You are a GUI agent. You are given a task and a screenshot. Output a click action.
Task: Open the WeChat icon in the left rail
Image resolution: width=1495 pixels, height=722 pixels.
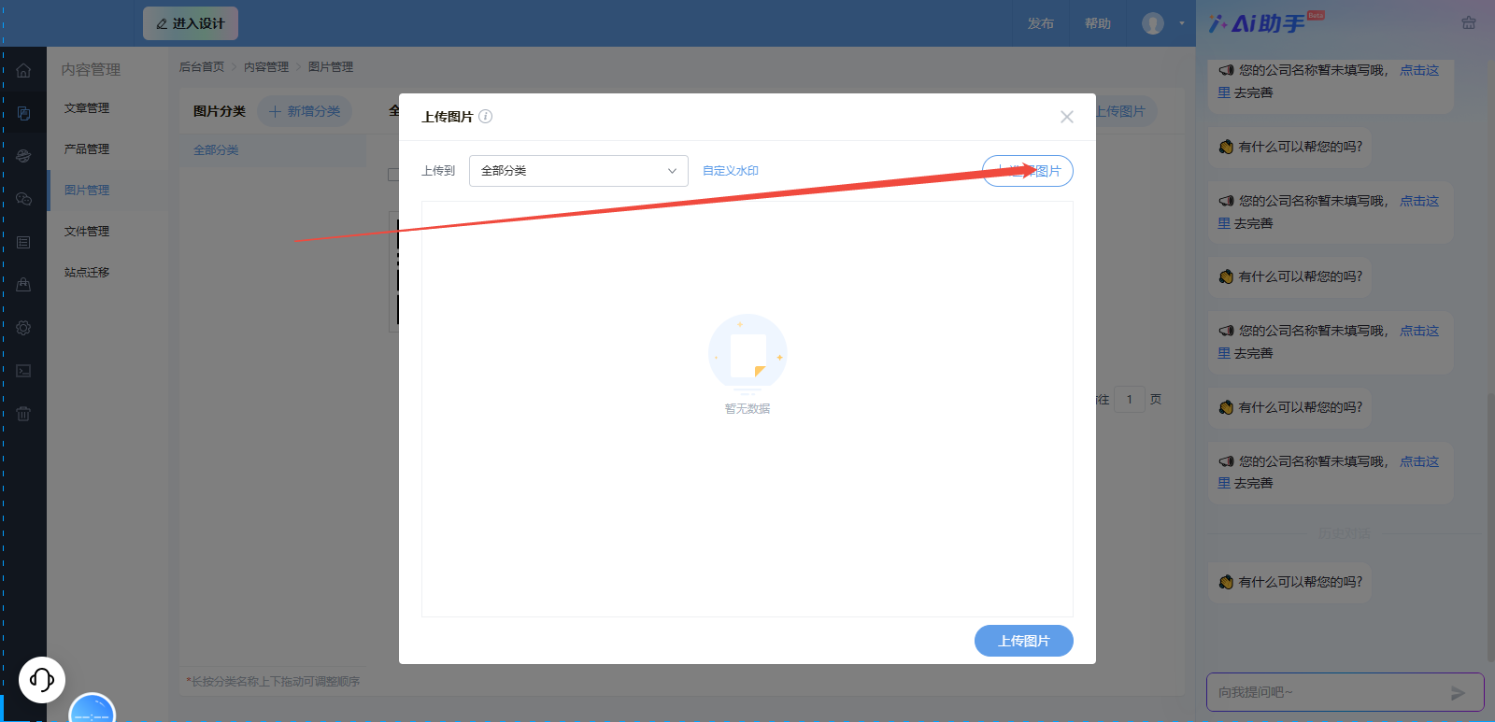(x=23, y=199)
